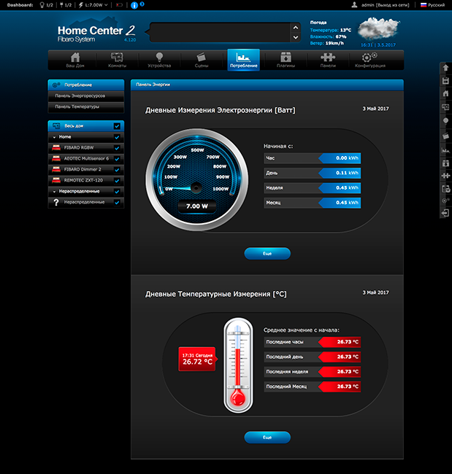The height and width of the screenshot is (474, 452).
Task: Open the Конфигурация tab
Action: pyautogui.click(x=370, y=60)
